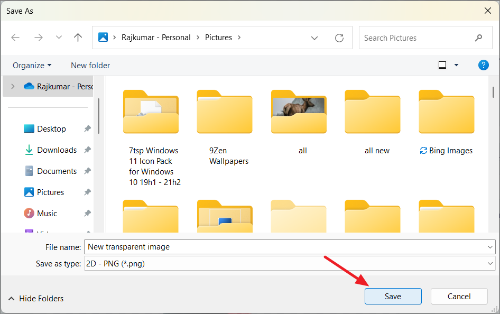Click Cancel button

coord(459,297)
